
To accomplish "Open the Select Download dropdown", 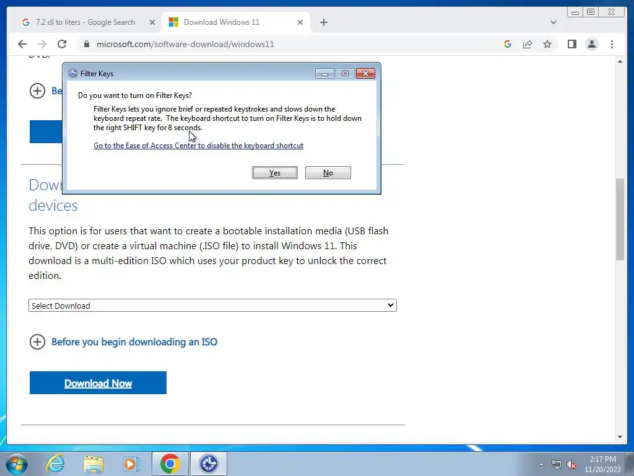I will click(x=212, y=305).
